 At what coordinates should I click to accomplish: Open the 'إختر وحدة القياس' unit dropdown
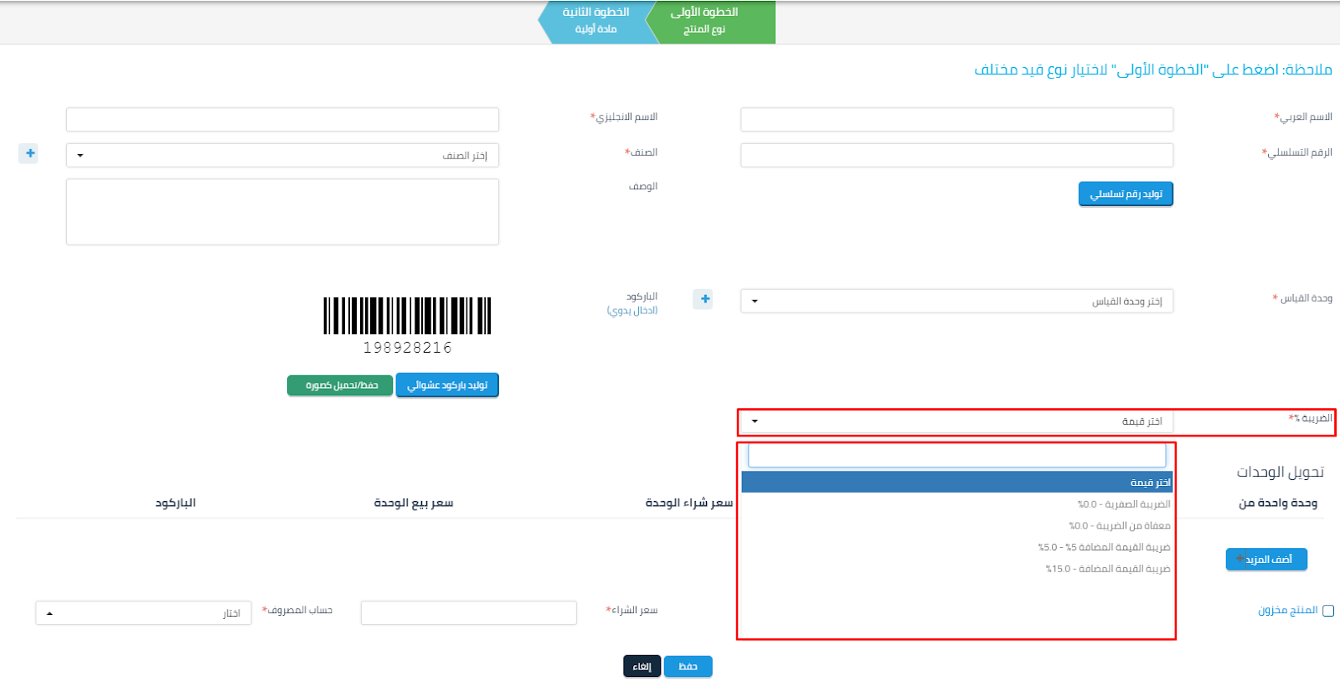956,302
